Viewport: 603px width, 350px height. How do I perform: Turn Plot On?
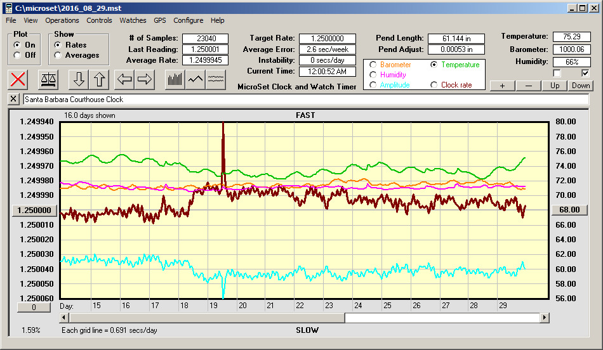click(x=17, y=45)
